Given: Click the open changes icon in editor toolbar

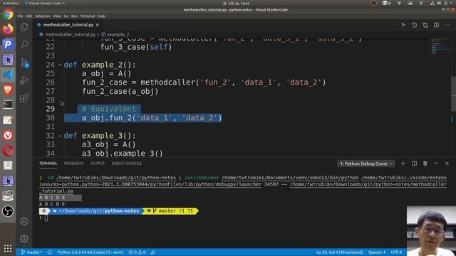Looking at the screenshot, I should (425, 26).
